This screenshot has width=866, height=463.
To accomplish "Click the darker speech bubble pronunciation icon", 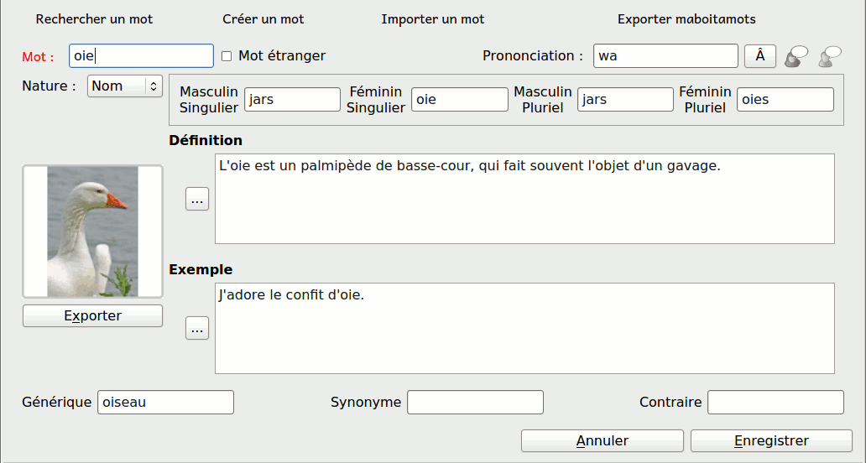I will tap(796, 56).
